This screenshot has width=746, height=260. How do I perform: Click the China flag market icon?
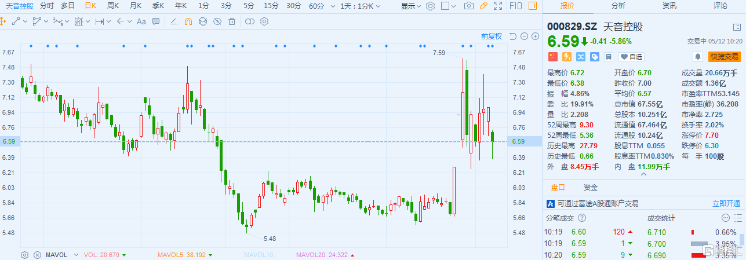(553, 57)
